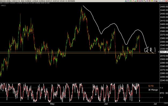The height and width of the screenshot is (106, 168).
Task: Click the light blue pencil toolbar icon
Action: tap(159, 1)
